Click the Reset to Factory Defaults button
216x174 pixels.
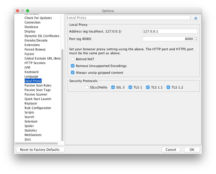[40, 149]
